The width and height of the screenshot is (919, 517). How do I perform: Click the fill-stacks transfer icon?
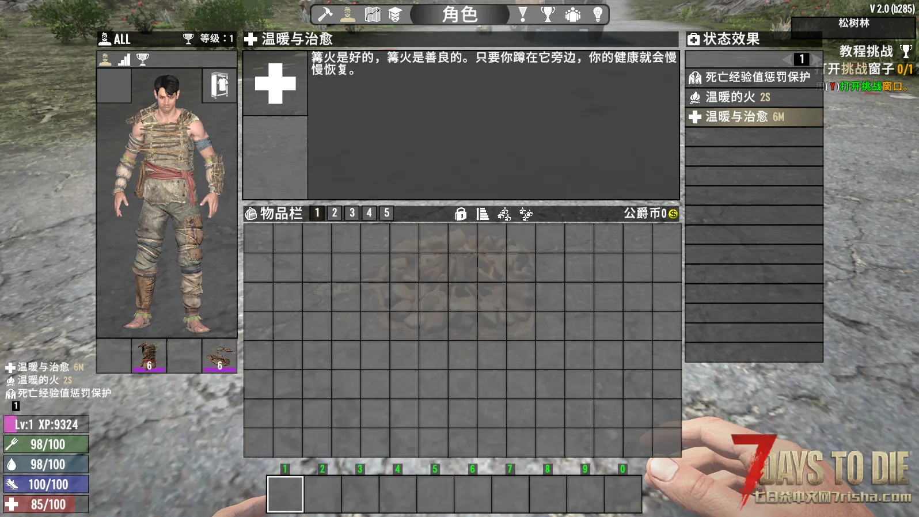tap(526, 214)
